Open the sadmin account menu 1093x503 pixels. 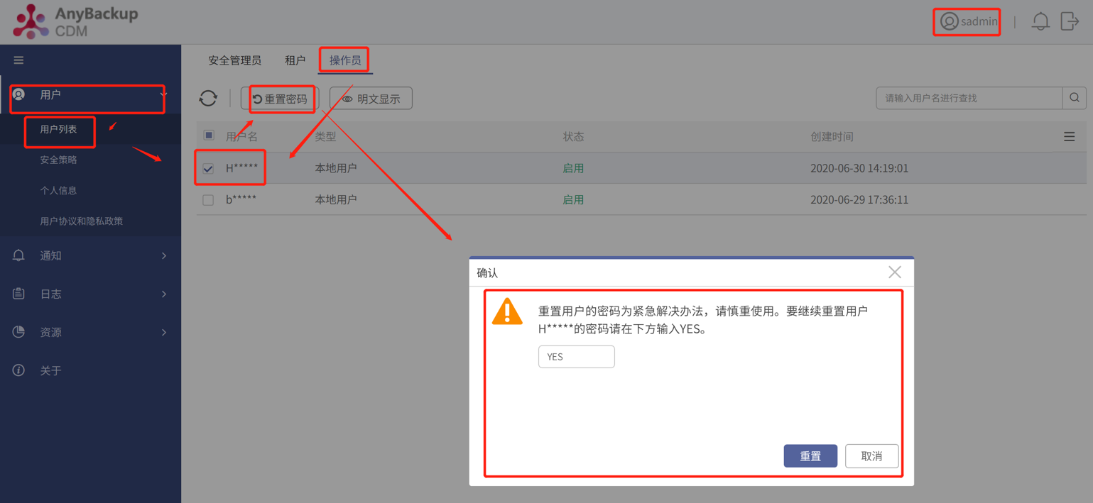tap(967, 21)
